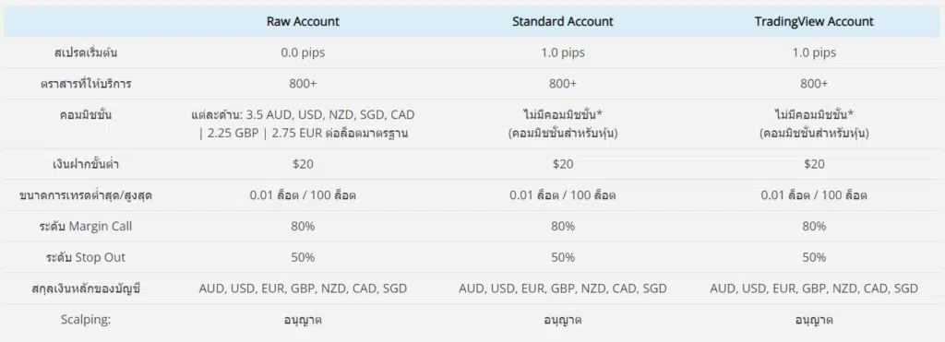Click the Raw Account column header
The height and width of the screenshot is (342, 945).
click(303, 22)
